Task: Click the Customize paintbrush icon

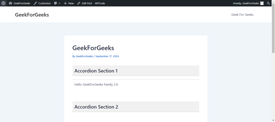Action: pyautogui.click(x=35, y=3)
